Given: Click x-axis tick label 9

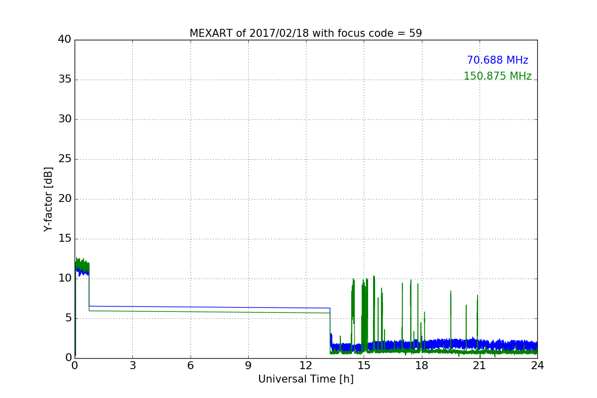Looking at the screenshot, I should 248,365.
